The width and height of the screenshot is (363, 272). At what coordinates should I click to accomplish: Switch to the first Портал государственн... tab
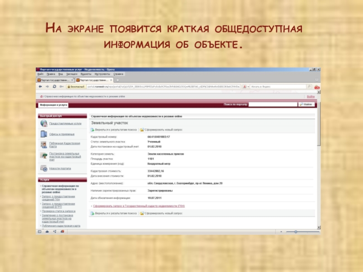click(x=55, y=80)
